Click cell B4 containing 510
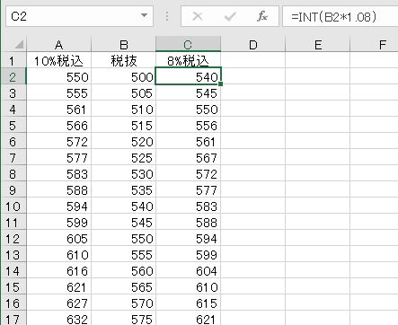The image size is (398, 325). pyautogui.click(x=123, y=110)
